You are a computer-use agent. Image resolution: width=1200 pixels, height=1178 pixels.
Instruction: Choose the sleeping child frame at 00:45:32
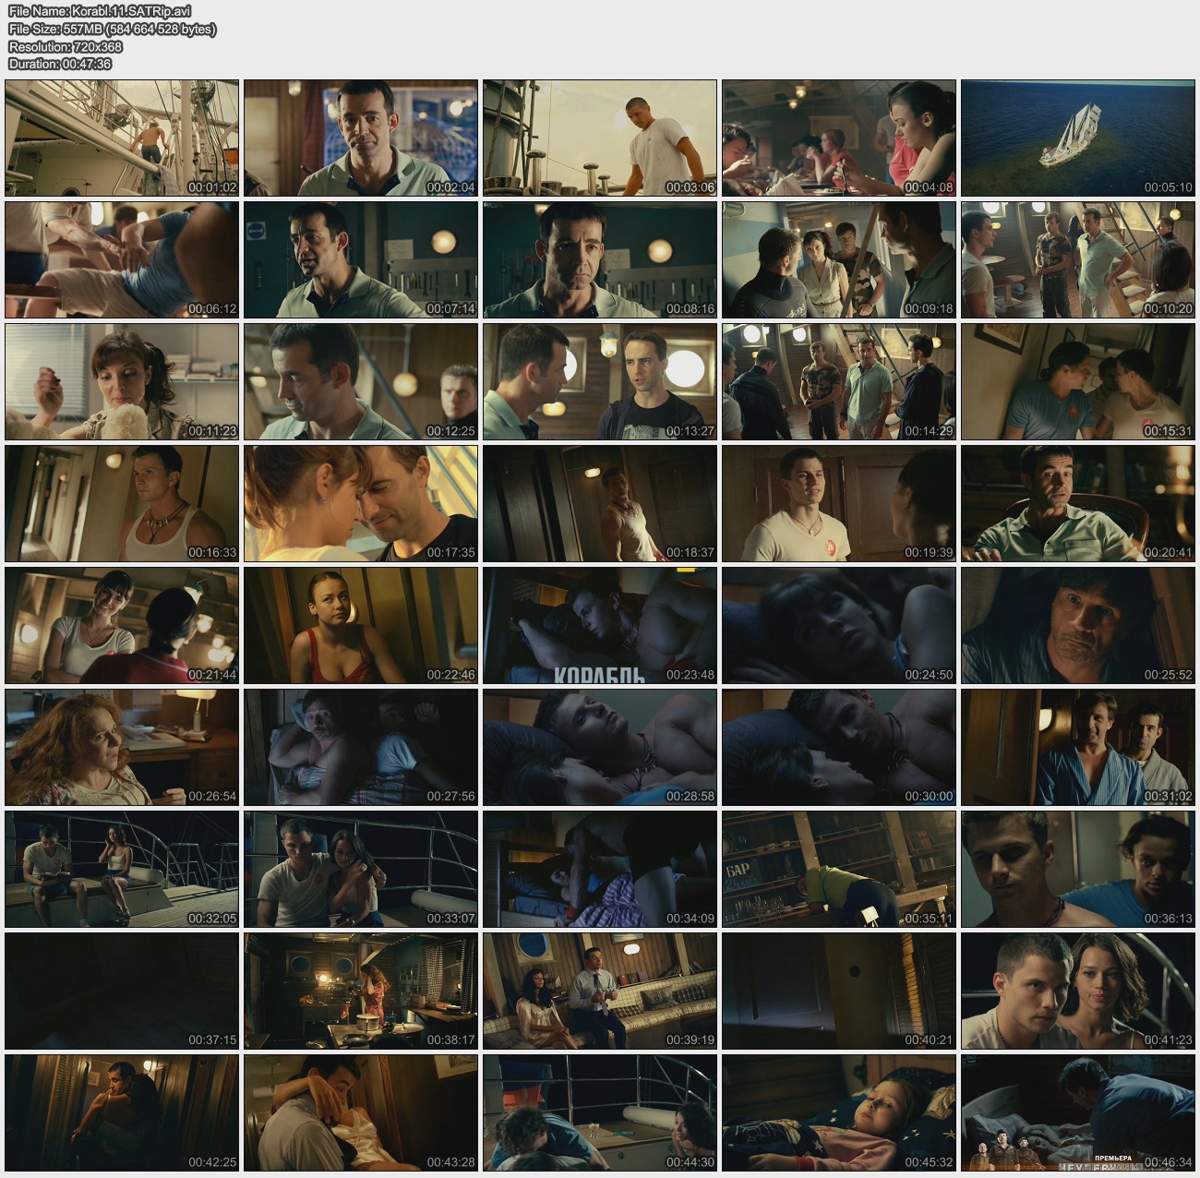[839, 1112]
